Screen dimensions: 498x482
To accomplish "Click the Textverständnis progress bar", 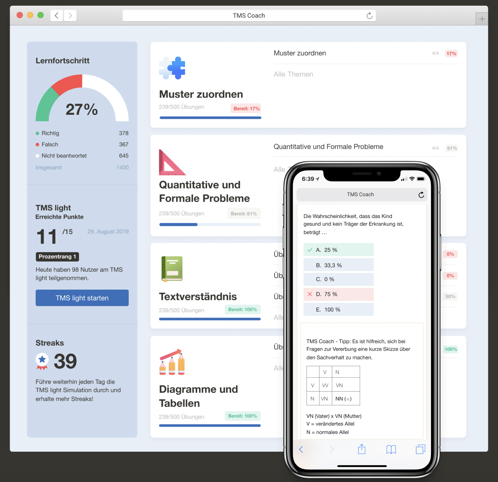I will click(210, 319).
